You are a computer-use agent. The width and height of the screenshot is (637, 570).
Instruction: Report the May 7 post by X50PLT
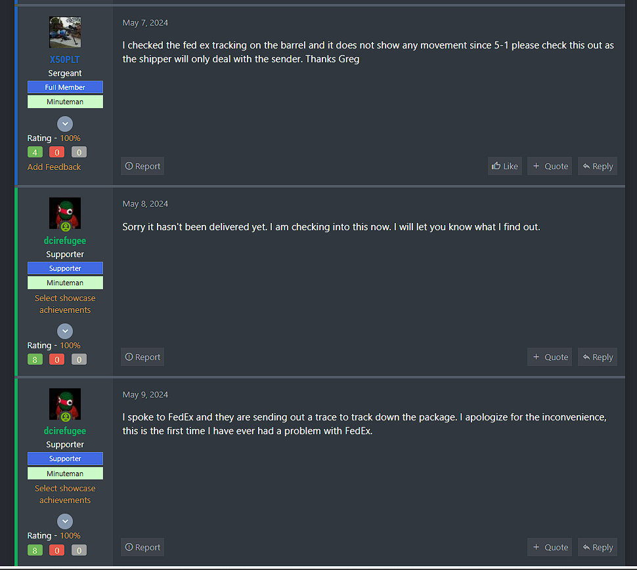143,167
